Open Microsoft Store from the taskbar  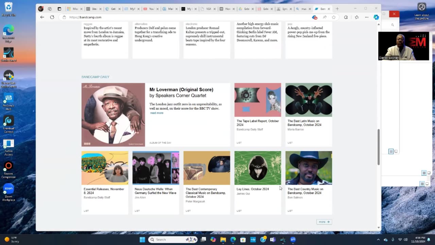click(x=243, y=240)
